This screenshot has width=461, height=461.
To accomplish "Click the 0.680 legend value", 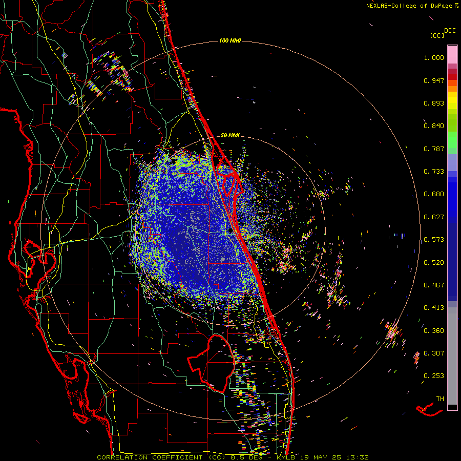I will point(434,194).
